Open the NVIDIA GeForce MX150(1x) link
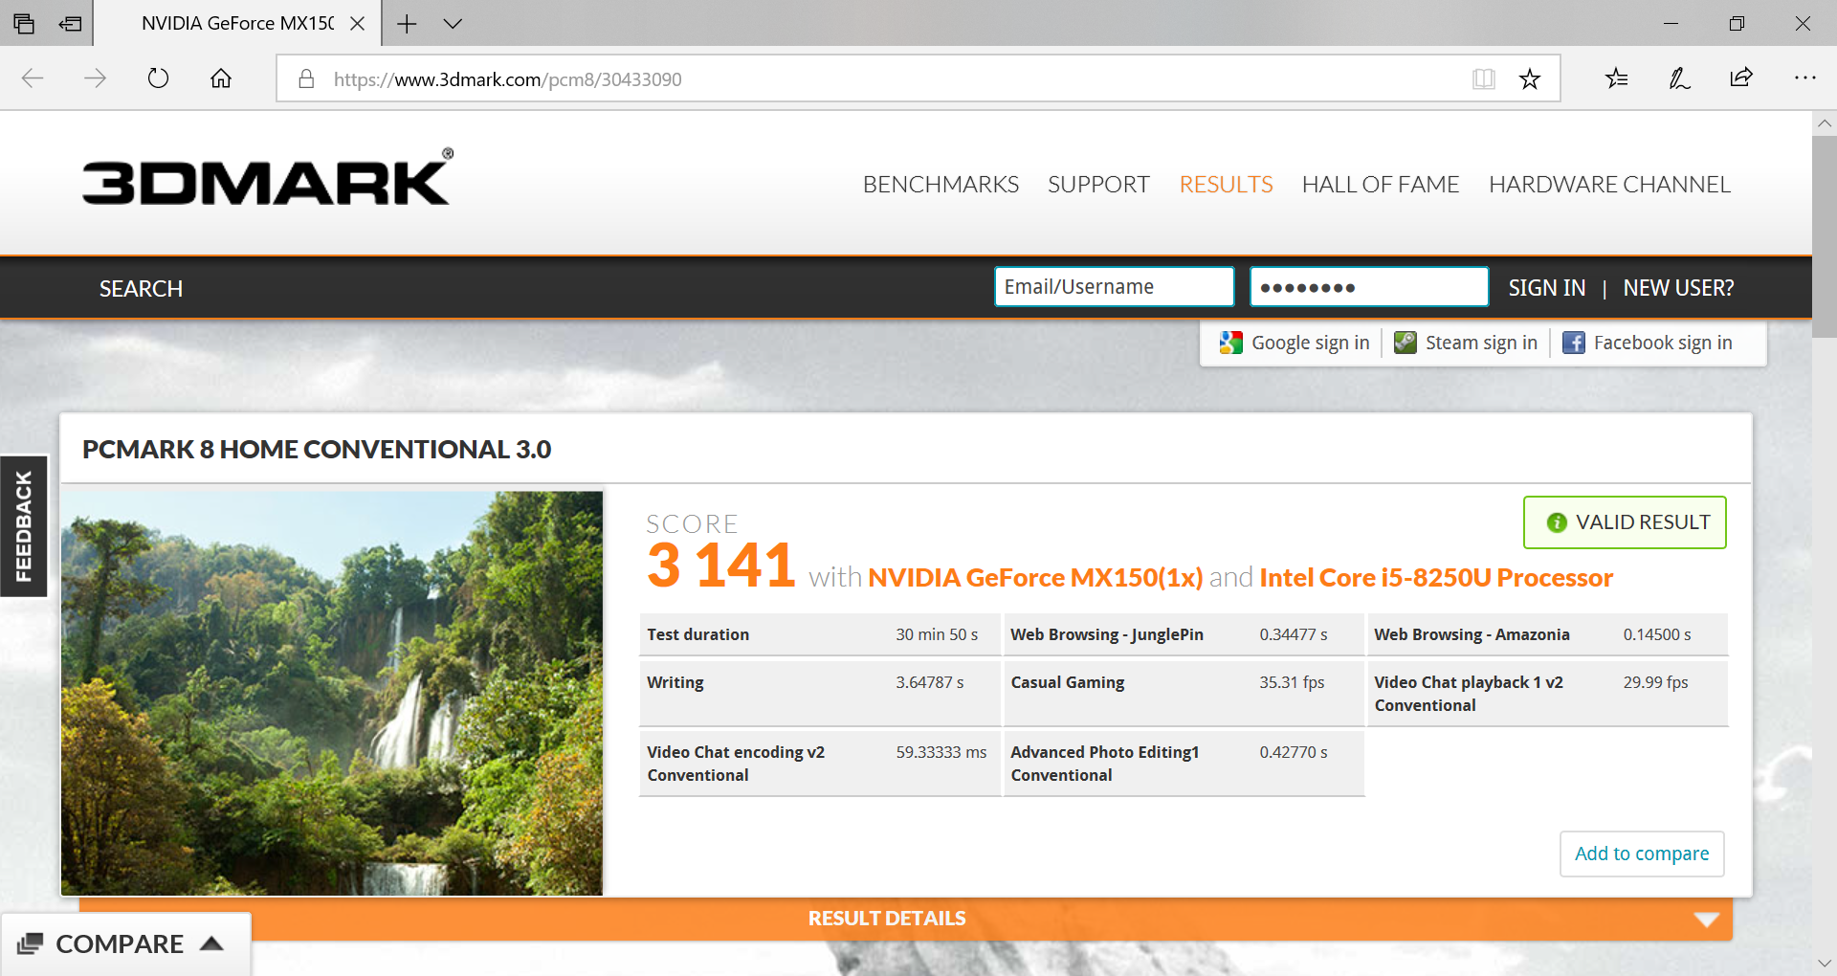 coord(1035,578)
